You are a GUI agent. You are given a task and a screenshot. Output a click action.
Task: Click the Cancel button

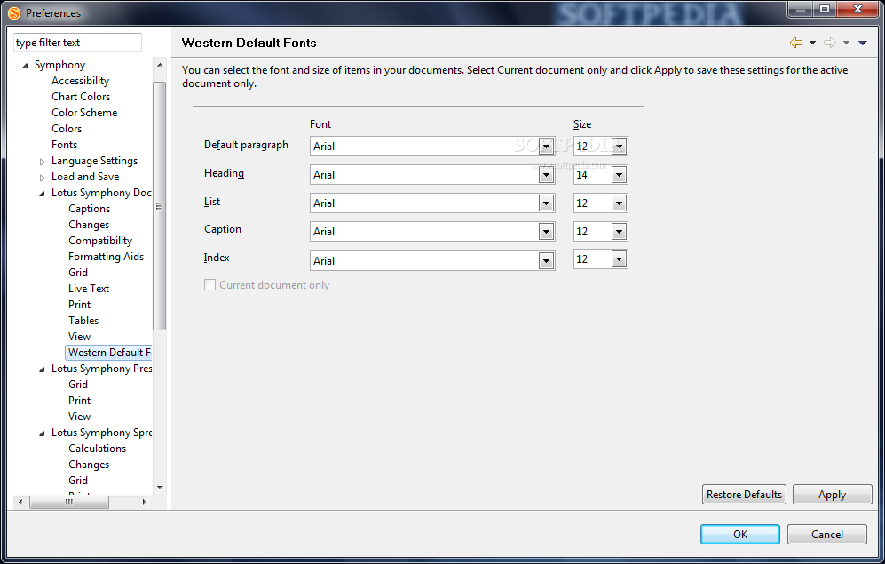point(827,534)
